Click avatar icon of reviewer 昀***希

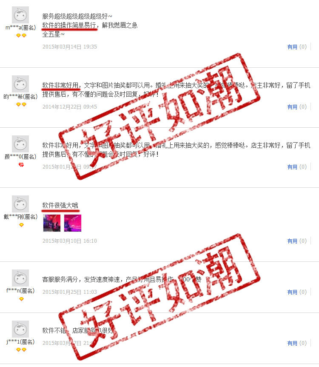(x=20, y=84)
